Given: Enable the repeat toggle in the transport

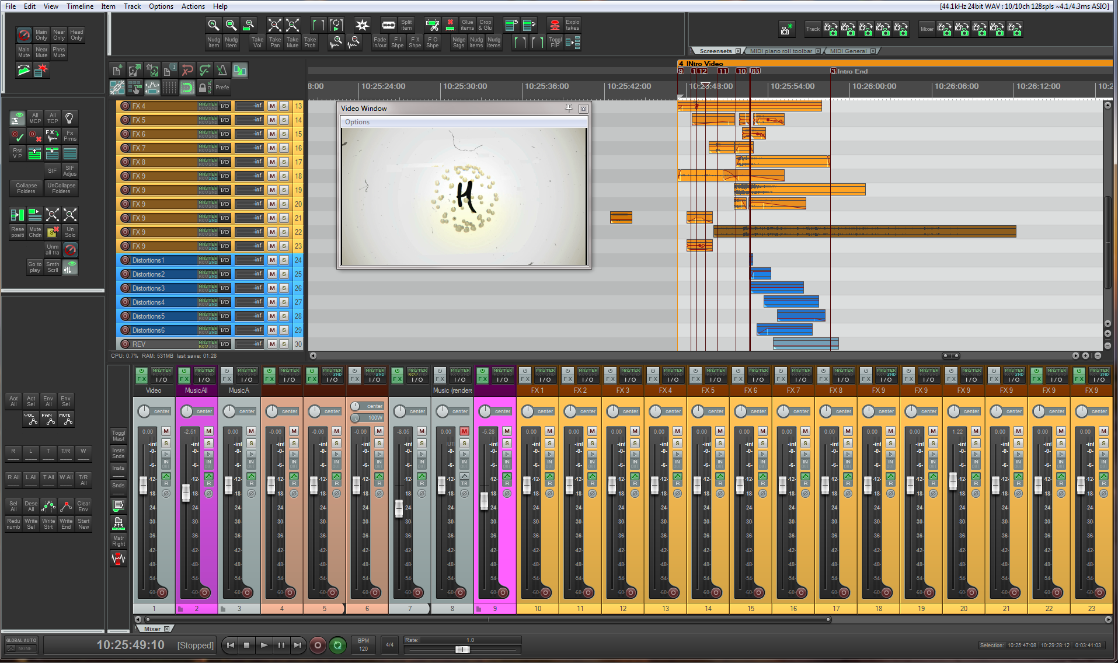Looking at the screenshot, I should point(338,645).
